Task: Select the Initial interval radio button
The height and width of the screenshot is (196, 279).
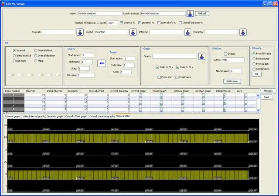Action: pyautogui.click(x=14, y=56)
